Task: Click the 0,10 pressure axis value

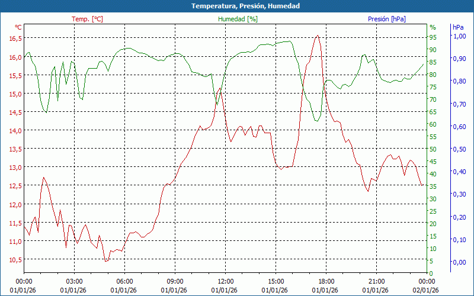Action: click(x=459, y=240)
